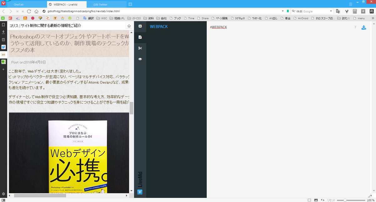The image size is (376, 202).
Task: Expand the search engine dropdown arrow
Action: point(331,11)
